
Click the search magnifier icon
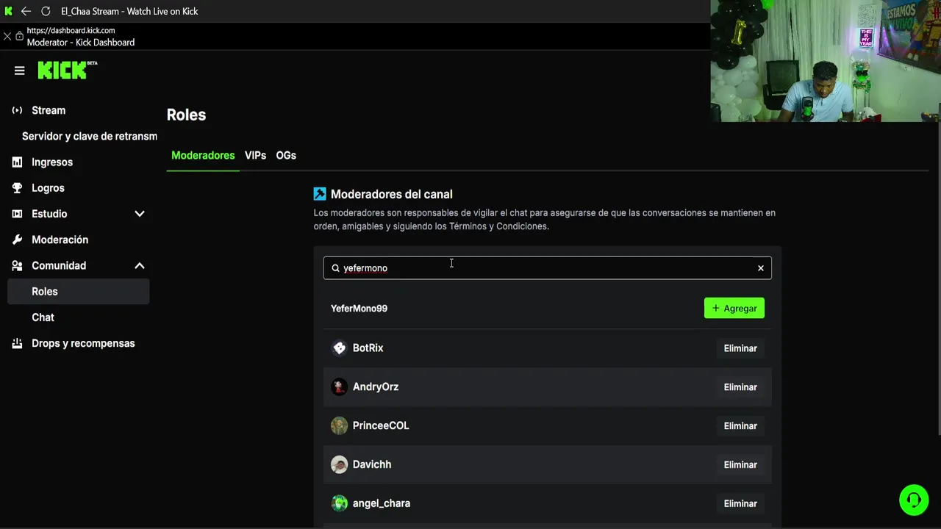click(335, 268)
